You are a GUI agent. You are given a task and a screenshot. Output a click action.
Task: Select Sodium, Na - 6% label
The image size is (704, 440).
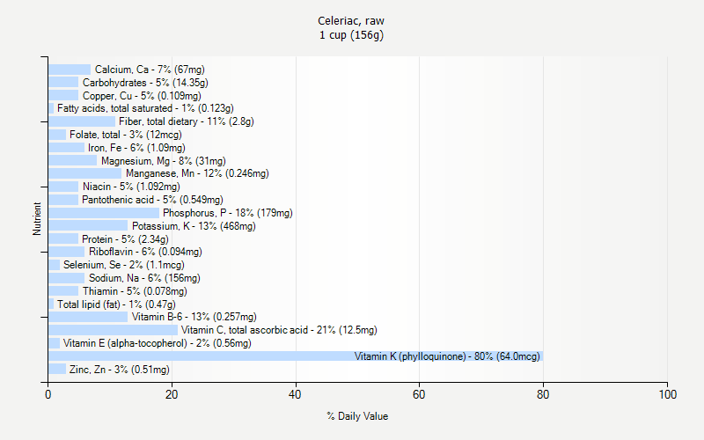pyautogui.click(x=144, y=278)
